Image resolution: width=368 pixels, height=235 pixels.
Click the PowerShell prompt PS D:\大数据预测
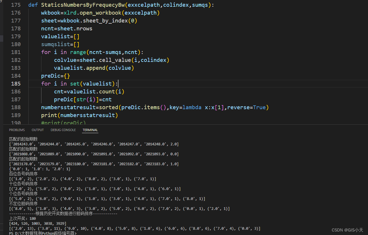[x=43, y=233]
